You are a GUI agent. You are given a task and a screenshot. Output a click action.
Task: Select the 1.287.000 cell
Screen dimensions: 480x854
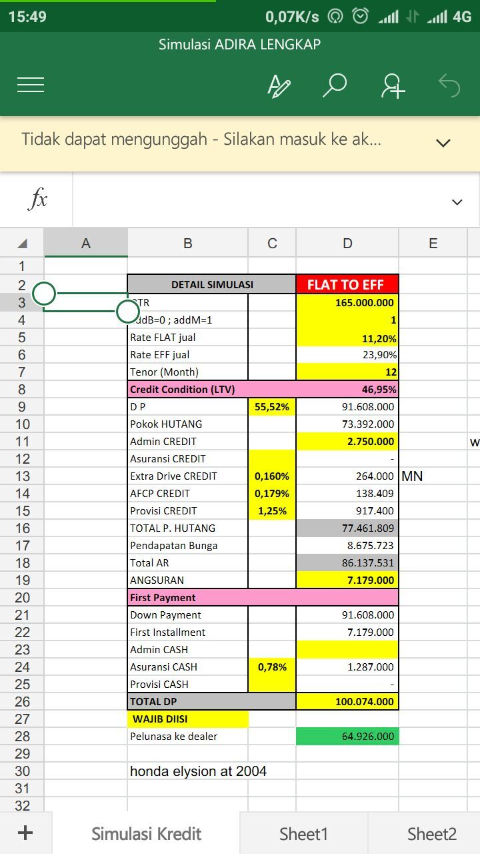(x=347, y=667)
